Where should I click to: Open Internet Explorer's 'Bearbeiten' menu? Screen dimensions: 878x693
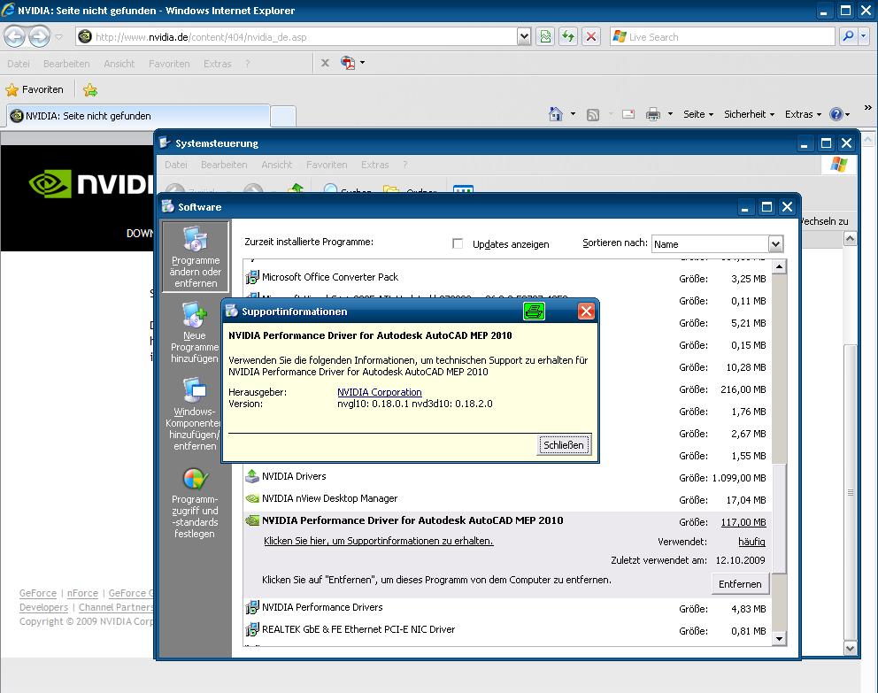point(66,64)
